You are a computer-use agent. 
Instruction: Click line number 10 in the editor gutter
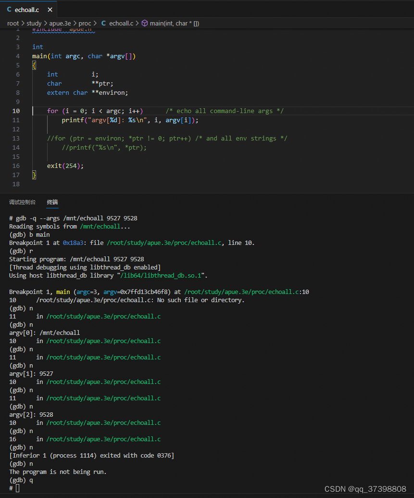16,111
